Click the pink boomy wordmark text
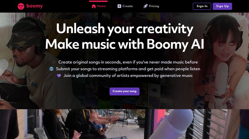Viewport: 249px width, 139px height. (35, 6)
